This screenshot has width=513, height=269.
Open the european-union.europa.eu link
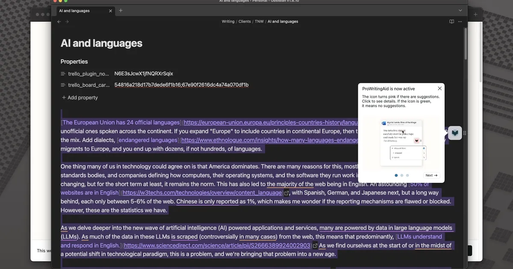coord(270,123)
